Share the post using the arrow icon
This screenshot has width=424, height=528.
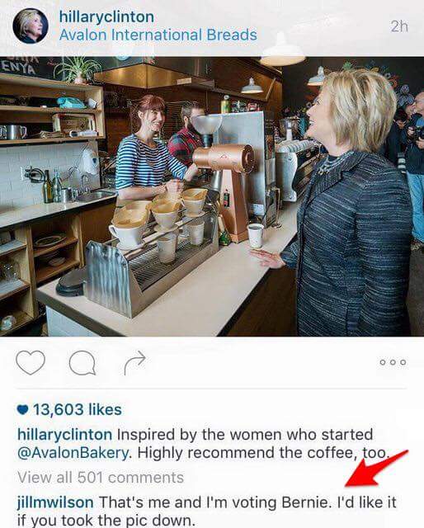coord(134,363)
